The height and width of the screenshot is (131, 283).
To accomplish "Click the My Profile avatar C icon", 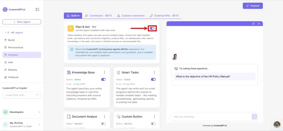I will tap(6, 124).
